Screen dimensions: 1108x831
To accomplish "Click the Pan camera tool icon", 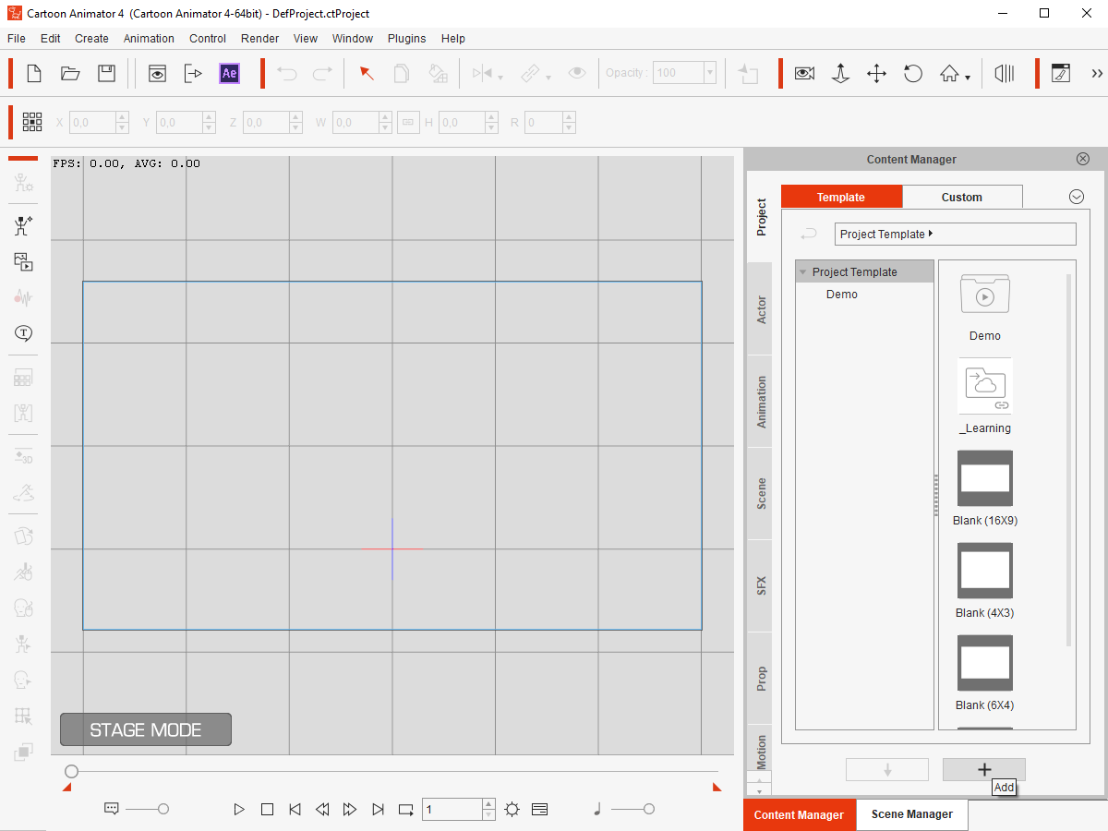I will click(x=876, y=74).
